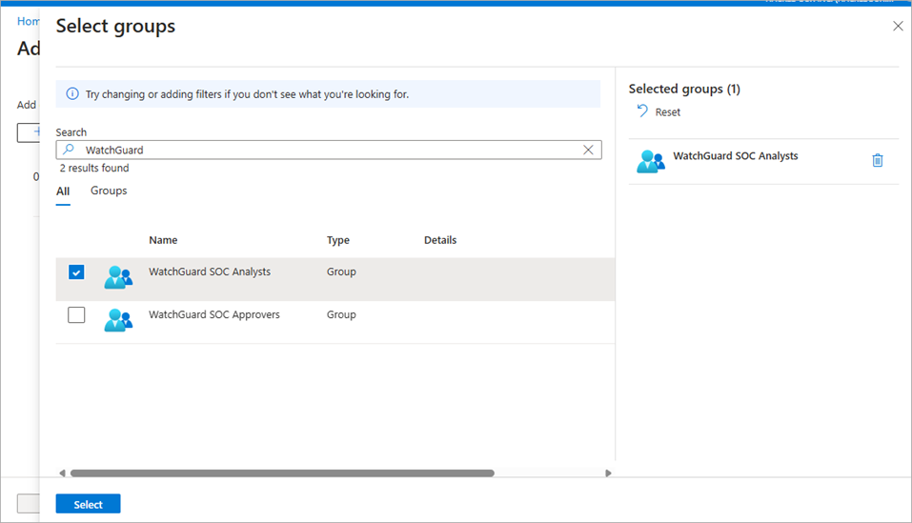Check the WatchGuard SOC Approvers checkbox
The height and width of the screenshot is (523, 912).
click(76, 315)
